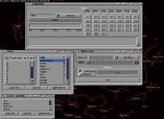Click down arrow of the Greek symbol list
Viewport: 164px width, 119px height.
click(32, 83)
